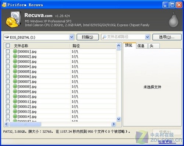Select file name [000008].jpg

tap(27, 87)
